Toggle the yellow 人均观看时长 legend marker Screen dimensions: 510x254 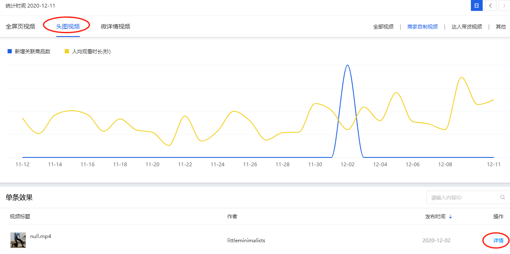click(x=67, y=52)
